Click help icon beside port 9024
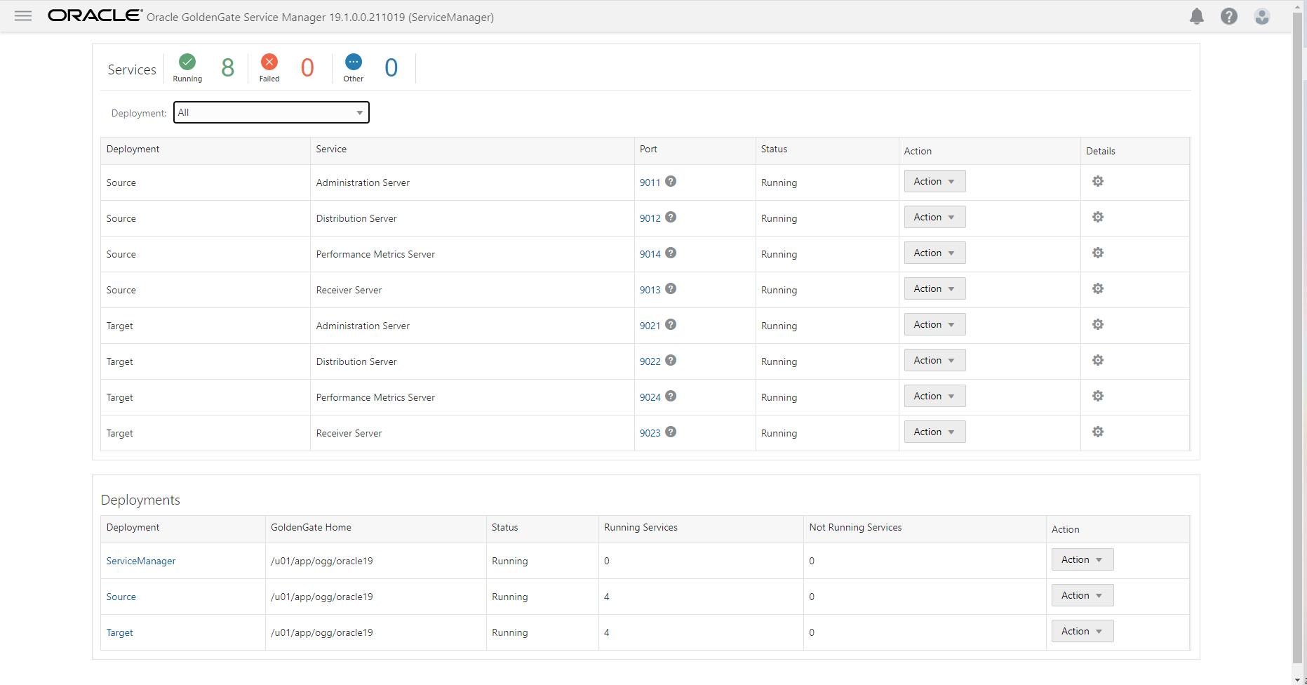This screenshot has height=685, width=1307. (x=671, y=397)
